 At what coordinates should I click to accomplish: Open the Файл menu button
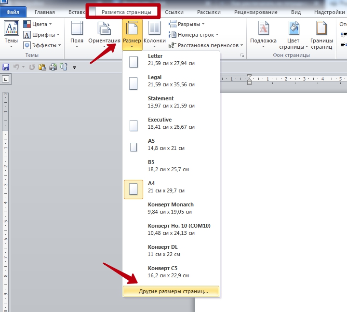[13, 12]
